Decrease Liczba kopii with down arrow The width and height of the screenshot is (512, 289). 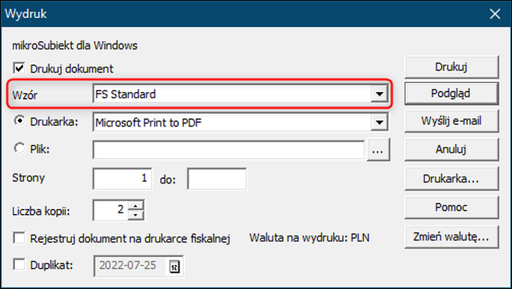[135, 216]
